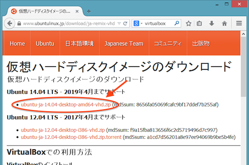Go to the browser home page icon
Screen dimensions: 249x165
224,24
